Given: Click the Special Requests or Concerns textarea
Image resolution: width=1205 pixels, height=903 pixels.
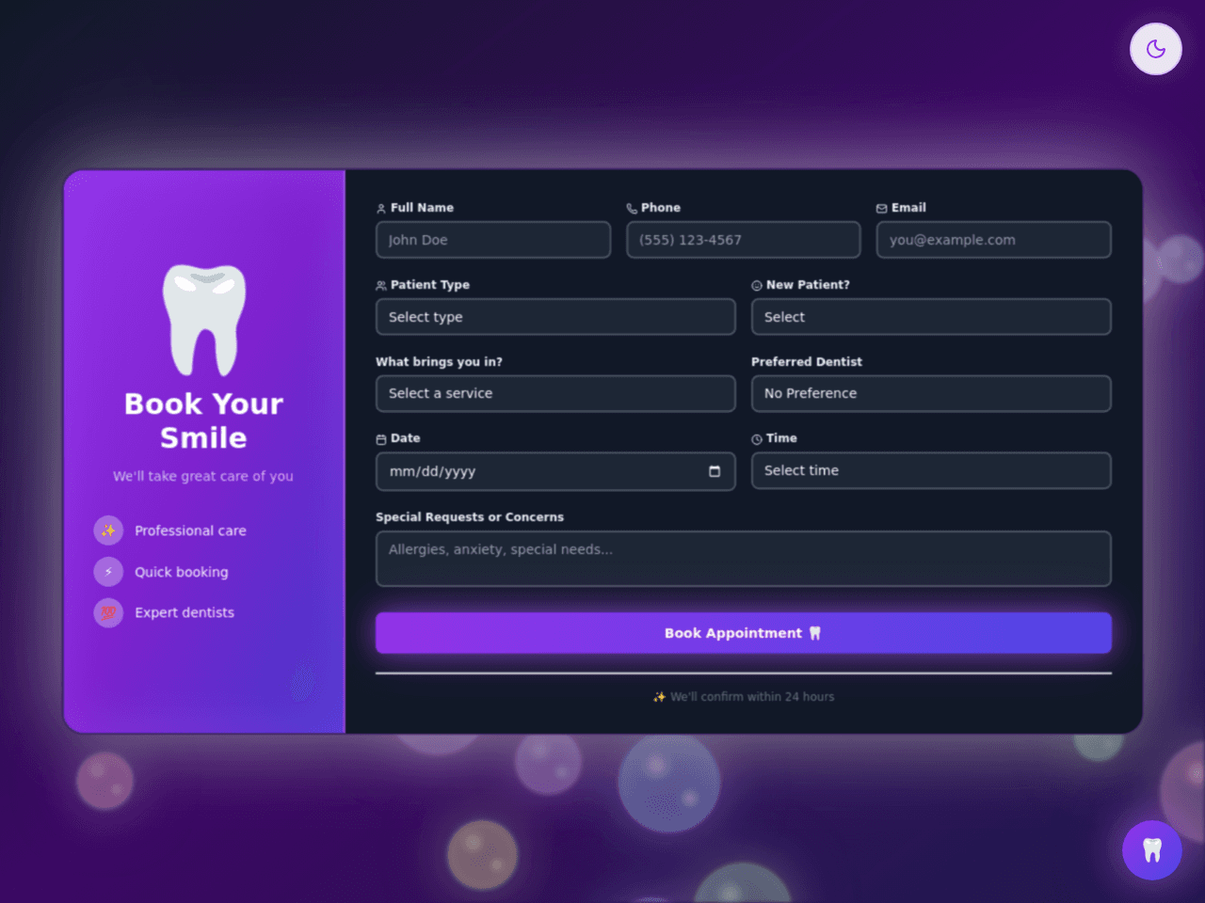Looking at the screenshot, I should (744, 559).
